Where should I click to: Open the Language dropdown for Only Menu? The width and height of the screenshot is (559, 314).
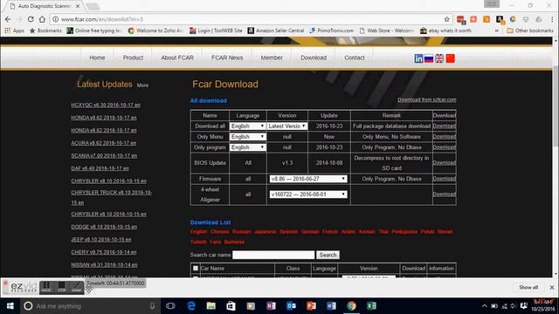pos(248,137)
